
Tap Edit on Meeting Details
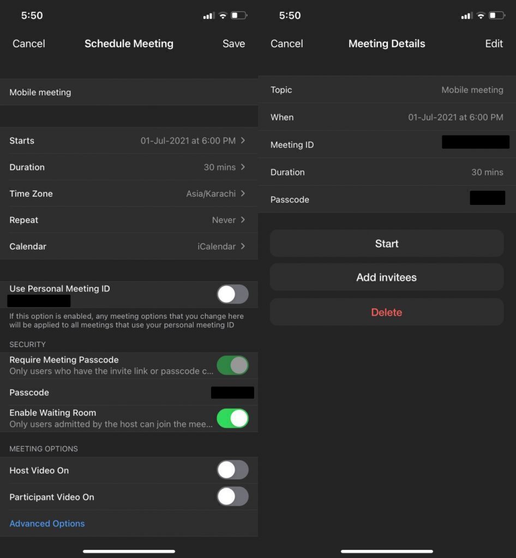(x=494, y=44)
